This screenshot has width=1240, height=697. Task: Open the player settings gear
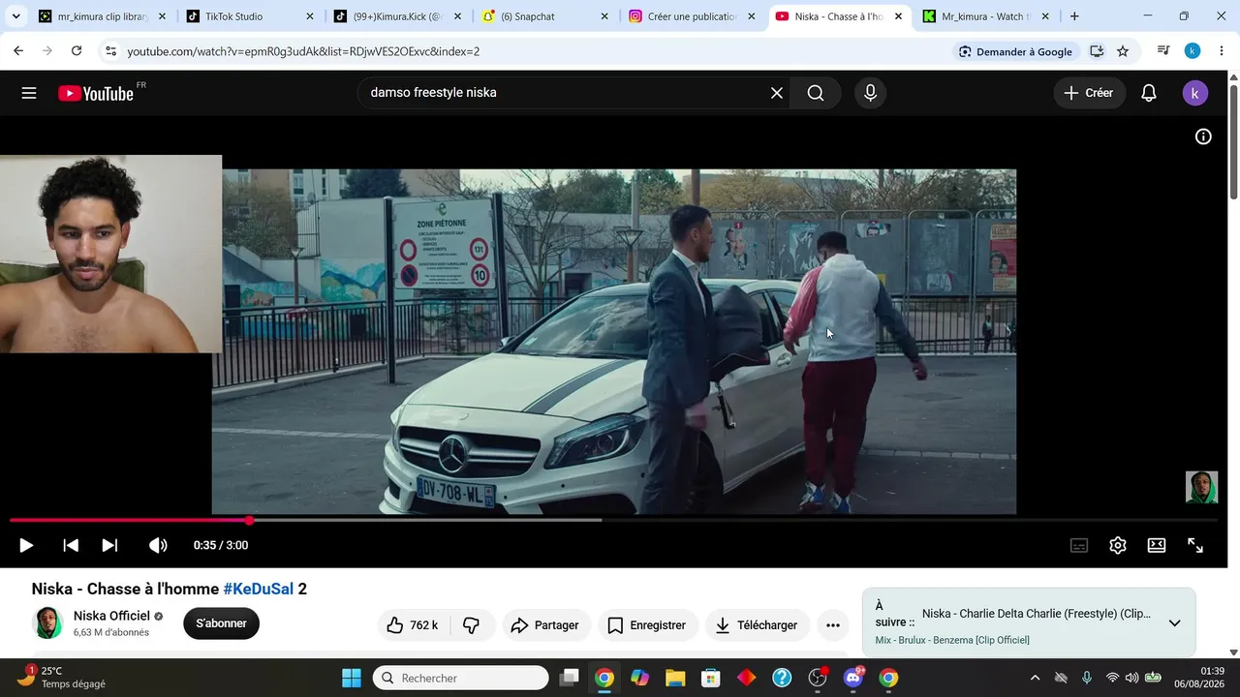click(x=1118, y=545)
